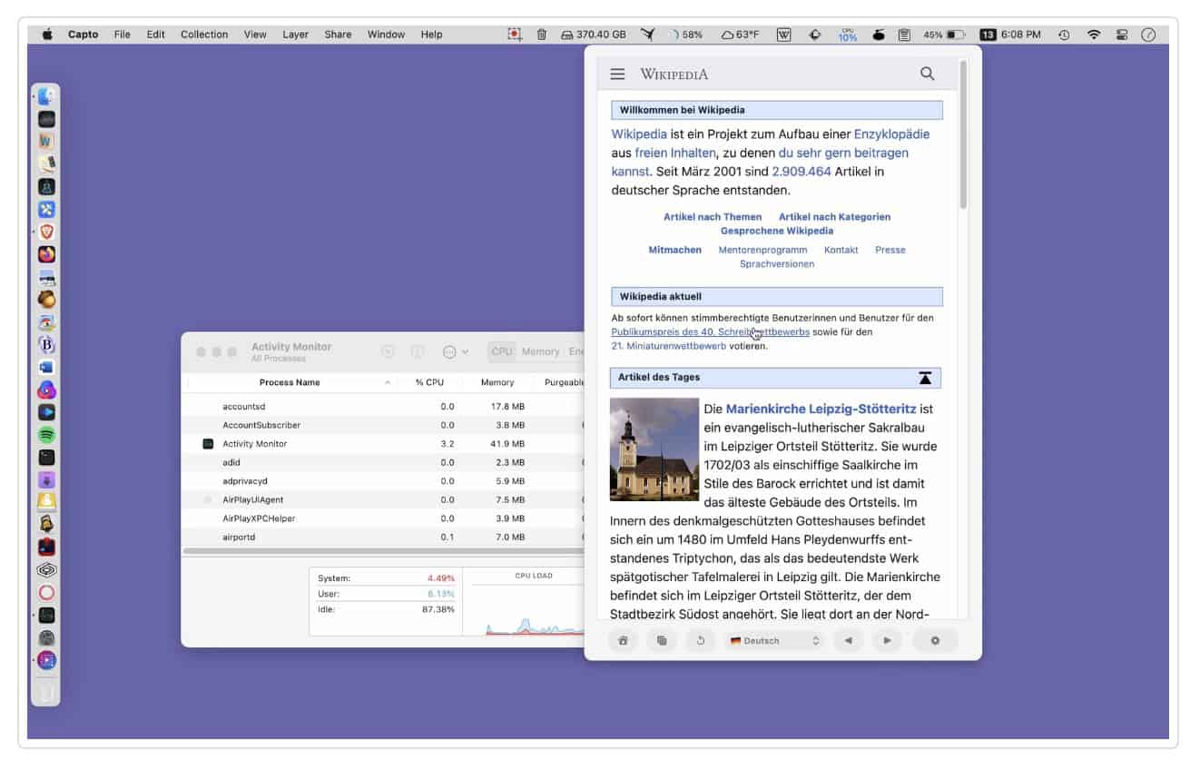This screenshot has width=1200, height=770.
Task: Click the screen record icon in menu bar
Action: tap(515, 35)
